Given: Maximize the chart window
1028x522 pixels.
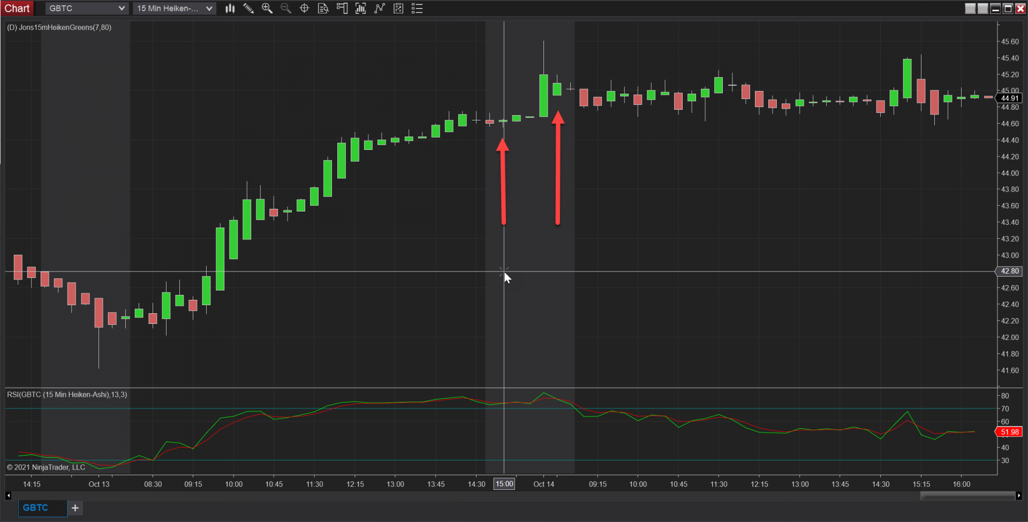Looking at the screenshot, I should click(1008, 9).
